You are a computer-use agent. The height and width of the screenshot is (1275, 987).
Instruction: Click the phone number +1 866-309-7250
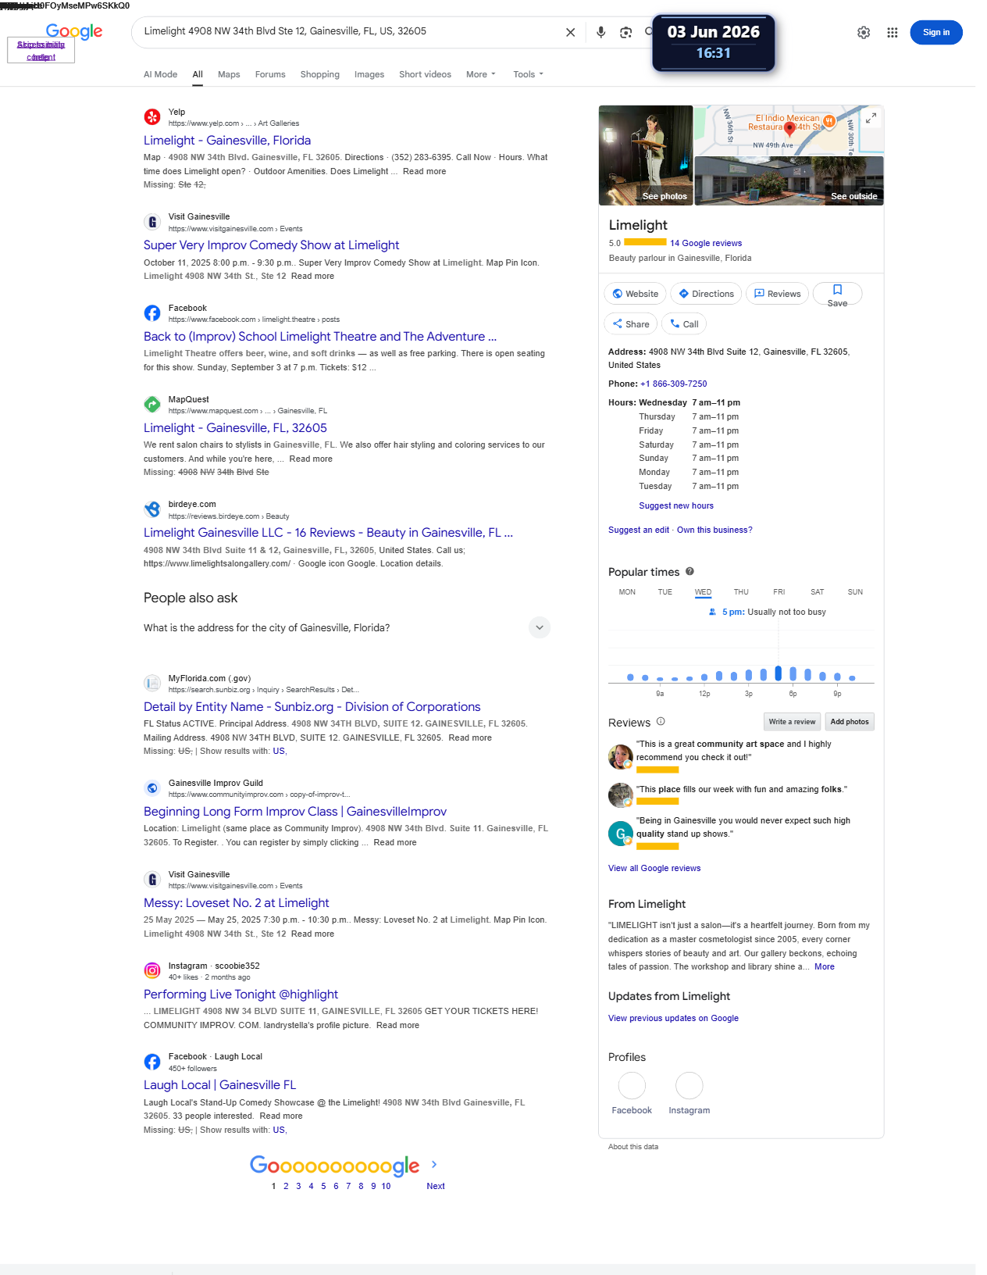coord(673,384)
